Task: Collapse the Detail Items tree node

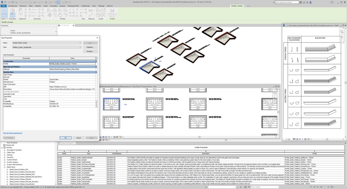Action: click(x=5, y=167)
